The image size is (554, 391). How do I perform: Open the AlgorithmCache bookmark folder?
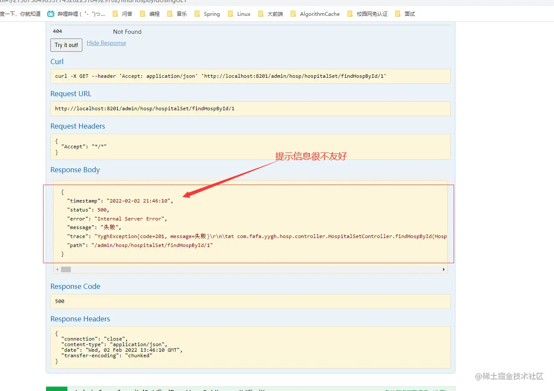point(315,14)
